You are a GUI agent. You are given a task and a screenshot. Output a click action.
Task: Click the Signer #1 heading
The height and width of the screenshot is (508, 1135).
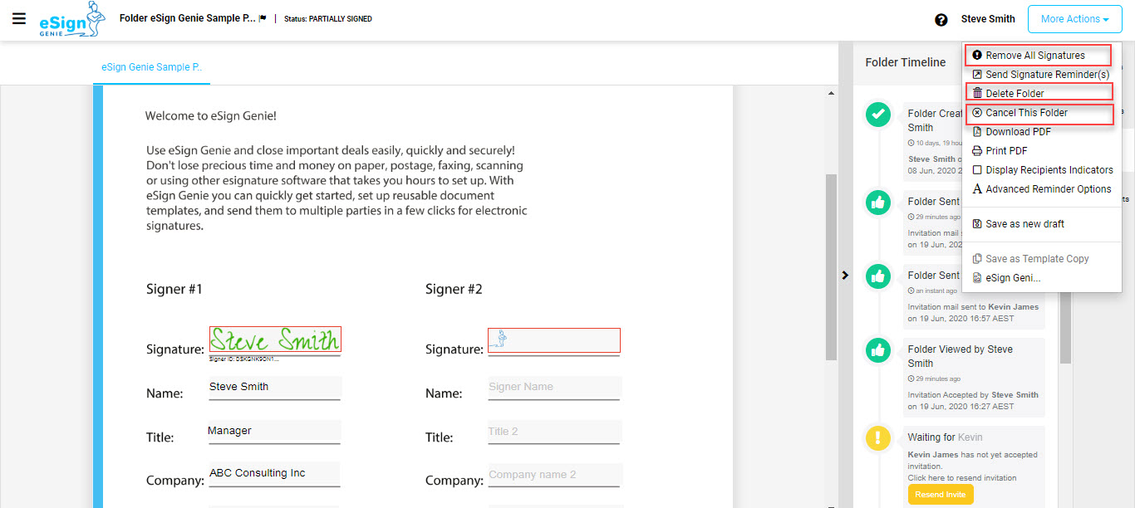click(174, 290)
